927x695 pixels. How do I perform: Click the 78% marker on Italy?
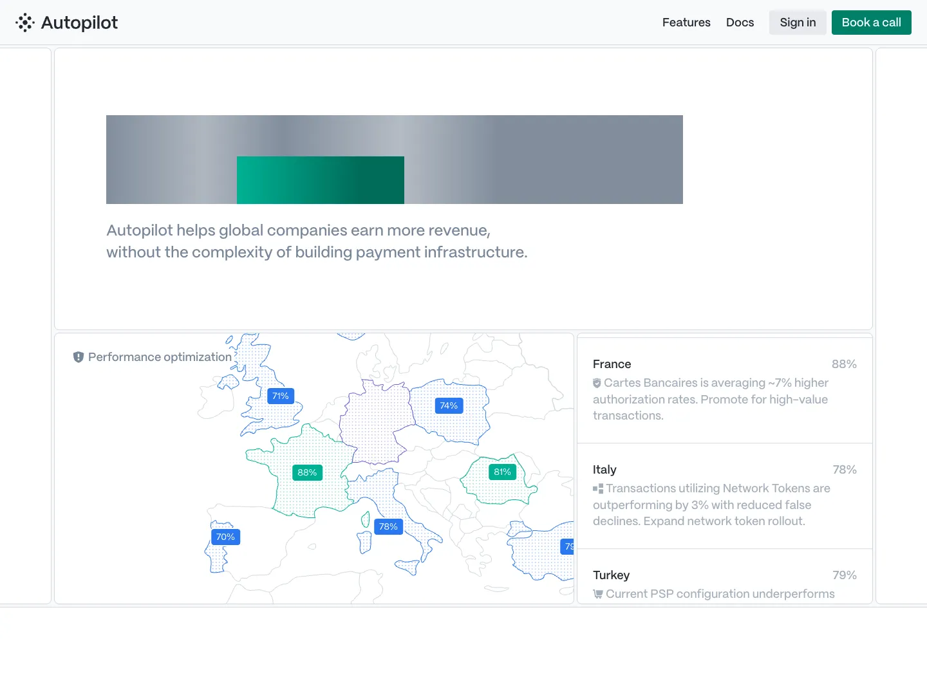coord(388,526)
